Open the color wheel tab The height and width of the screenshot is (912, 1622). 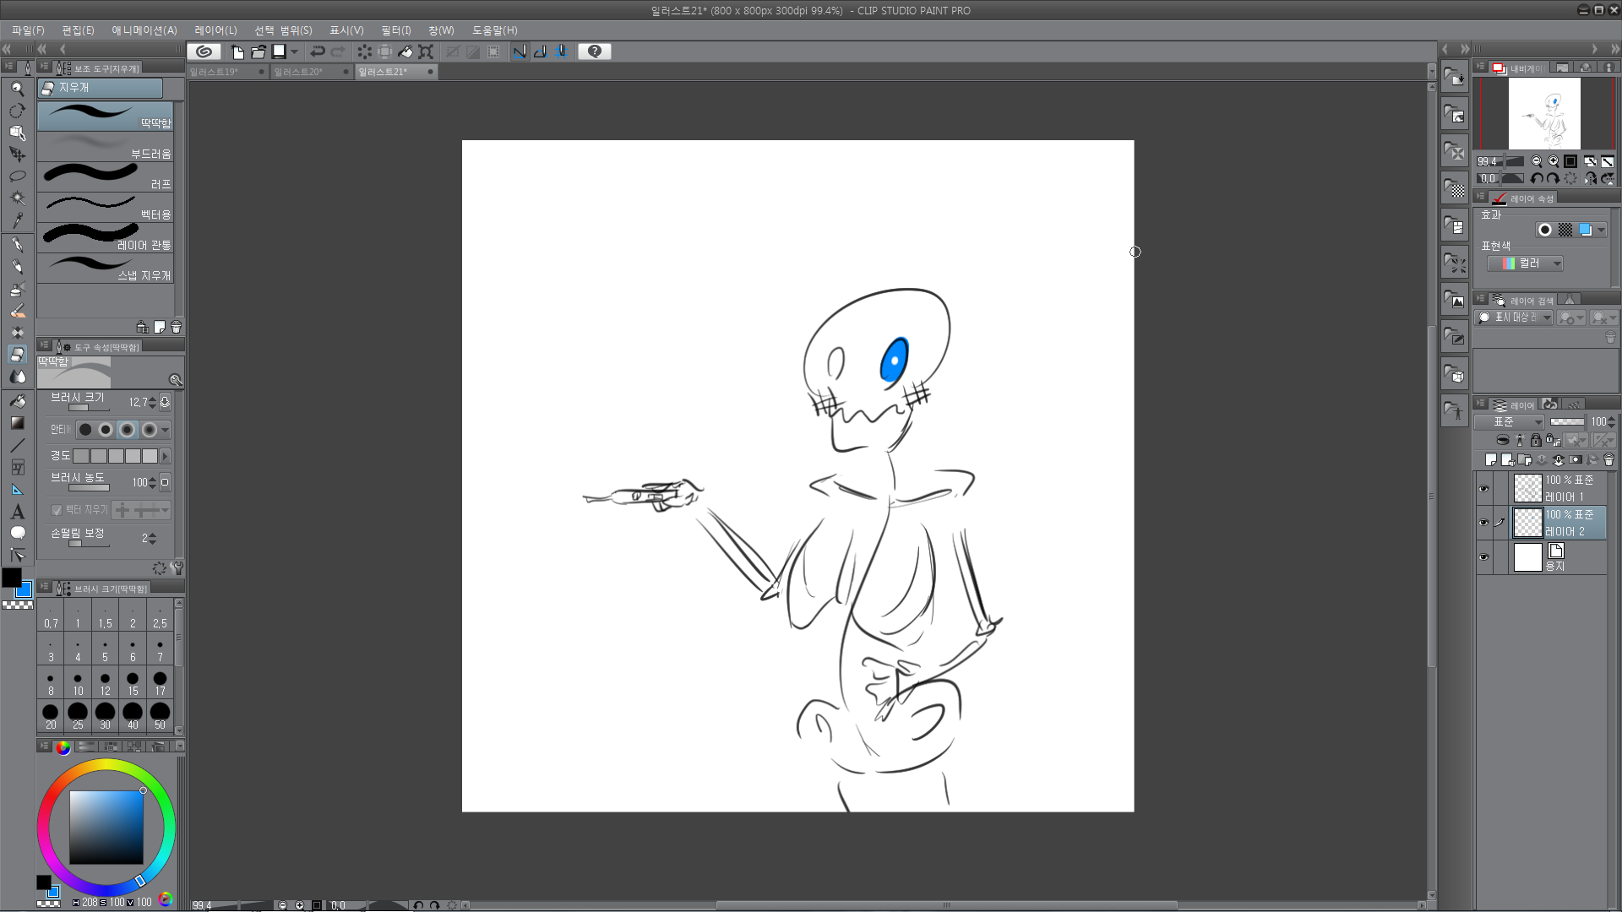click(63, 747)
